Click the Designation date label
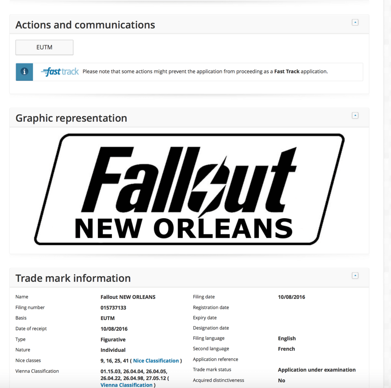 click(211, 328)
